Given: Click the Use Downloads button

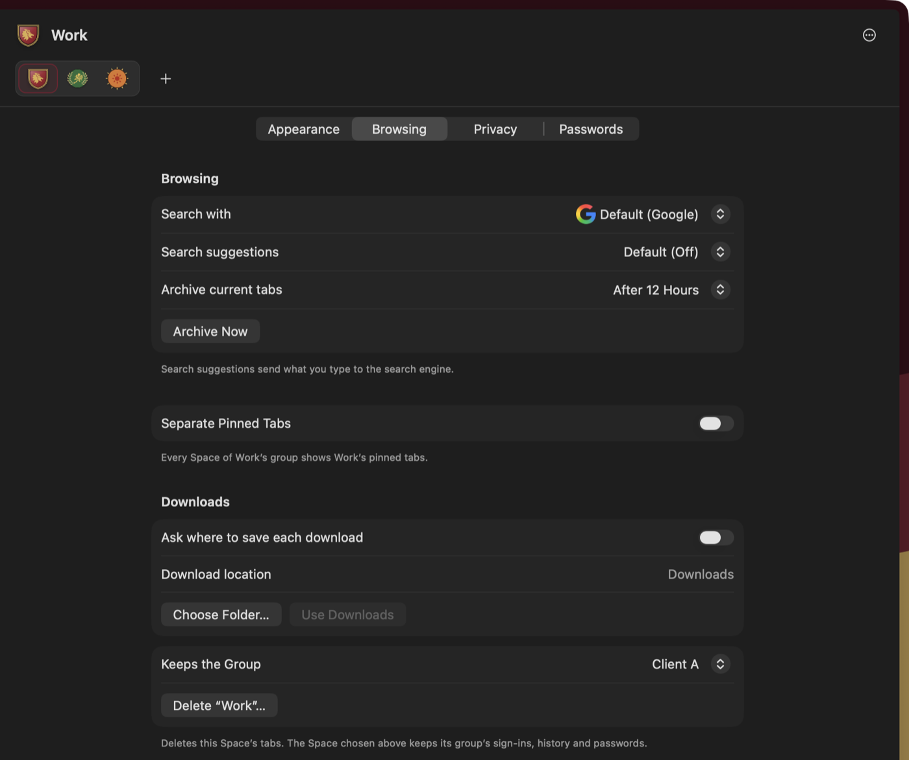Looking at the screenshot, I should pos(347,615).
